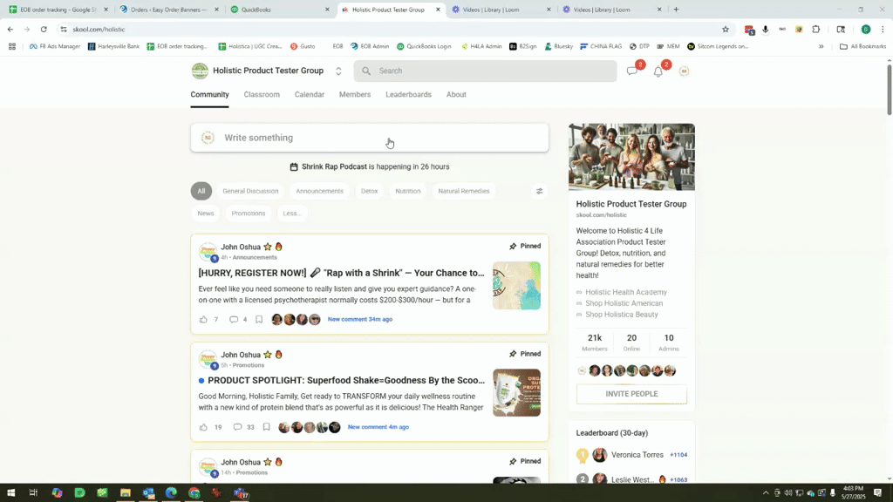Open New comment 34m ago link

[x=360, y=319]
